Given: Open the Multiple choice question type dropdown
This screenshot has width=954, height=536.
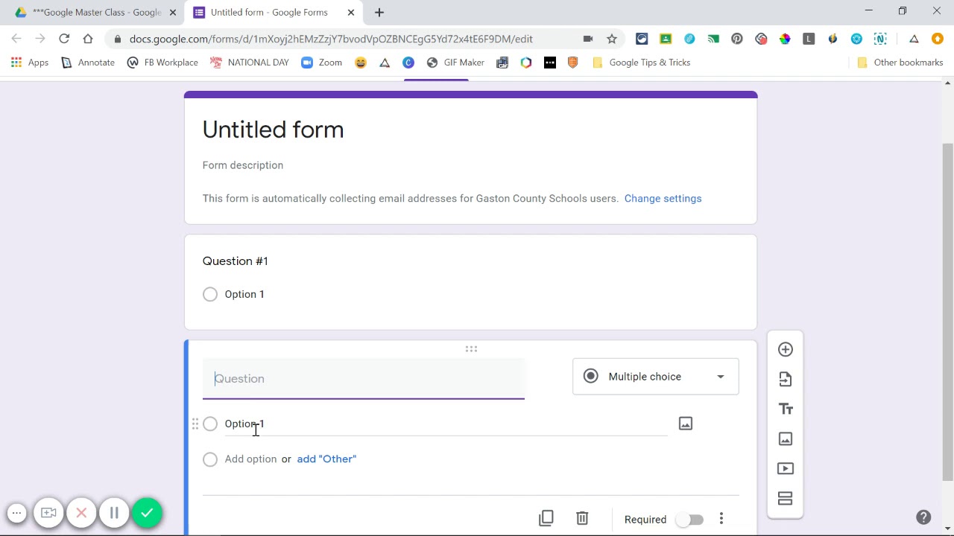Looking at the screenshot, I should pos(655,377).
